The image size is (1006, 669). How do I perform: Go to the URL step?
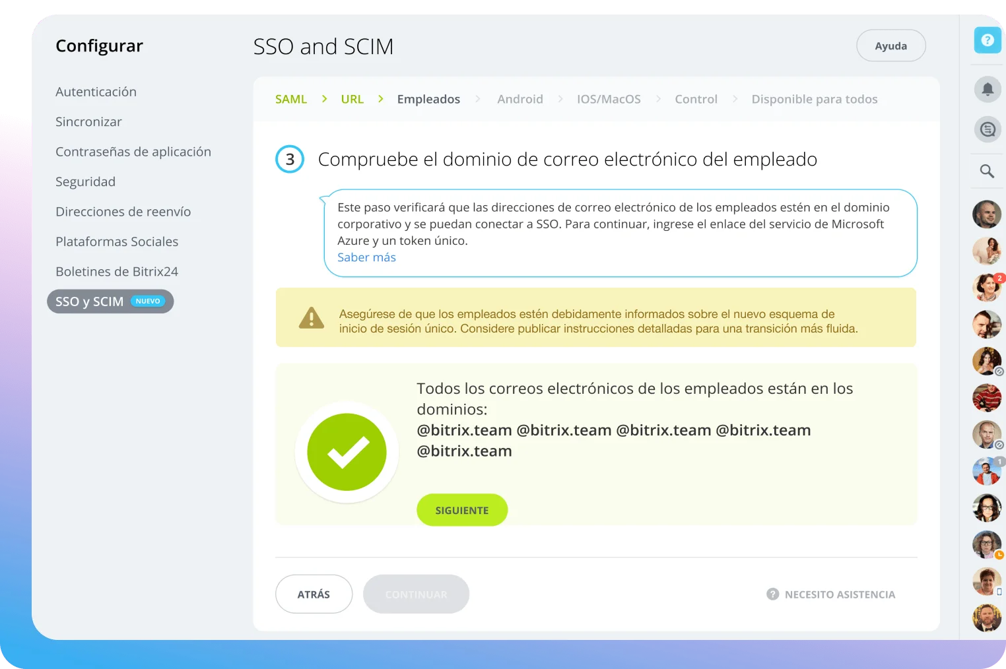coord(352,99)
